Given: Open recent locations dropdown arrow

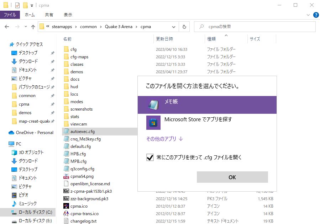Looking at the screenshot, I should pos(26,27).
